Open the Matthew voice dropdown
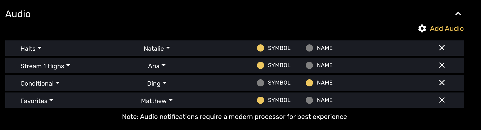Screen dimensions: 481x130 tap(157, 101)
